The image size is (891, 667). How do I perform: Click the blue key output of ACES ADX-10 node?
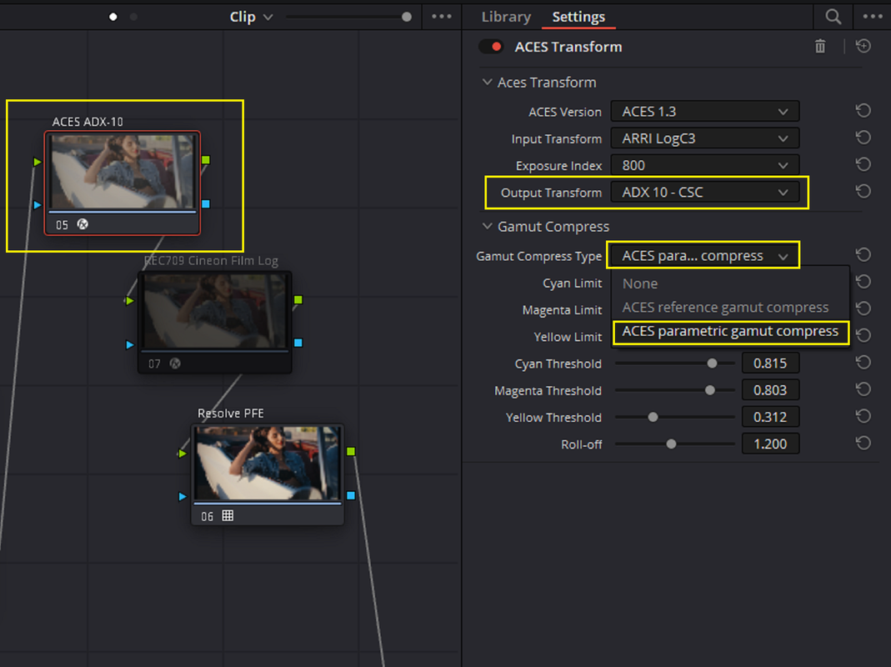click(x=206, y=204)
